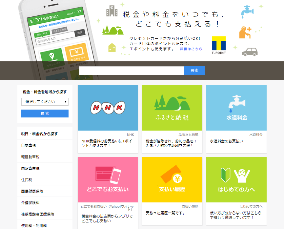Open the はじめての方へ beginner tile
This screenshot has height=229, width=284.
coord(236,180)
